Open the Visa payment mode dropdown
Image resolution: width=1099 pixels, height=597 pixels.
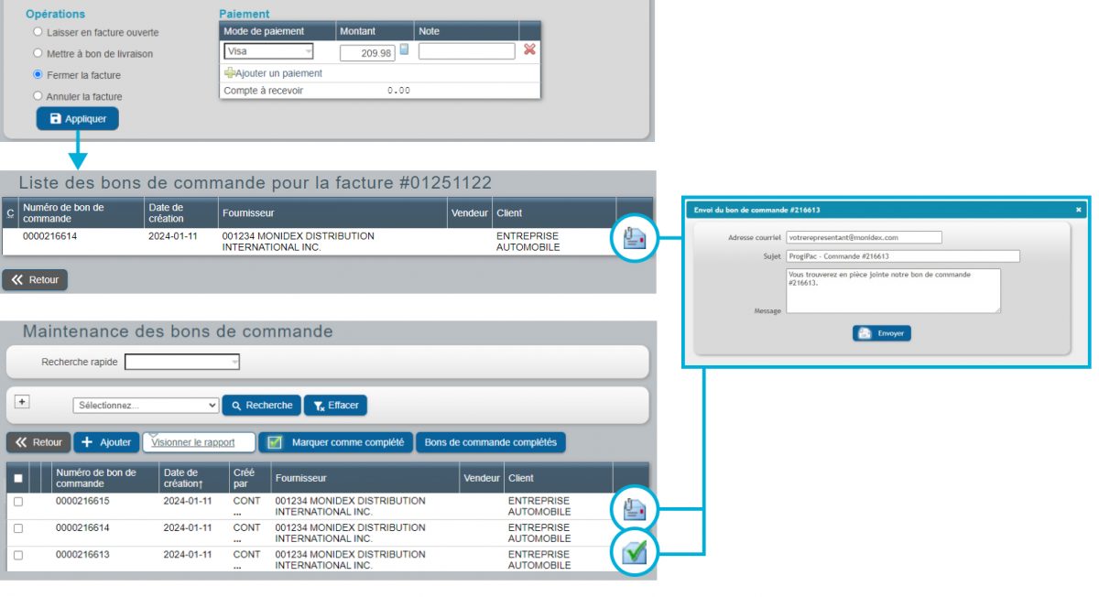268,52
